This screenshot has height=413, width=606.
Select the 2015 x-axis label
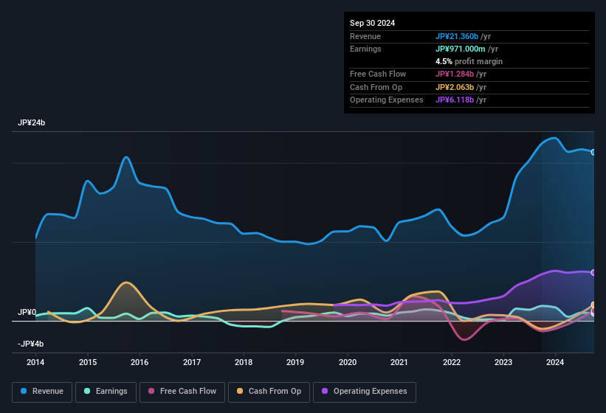pos(88,362)
